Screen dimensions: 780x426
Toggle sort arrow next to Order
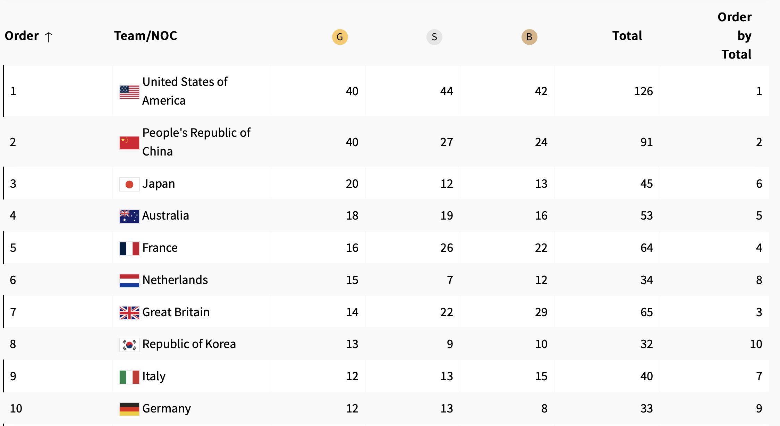pyautogui.click(x=49, y=37)
